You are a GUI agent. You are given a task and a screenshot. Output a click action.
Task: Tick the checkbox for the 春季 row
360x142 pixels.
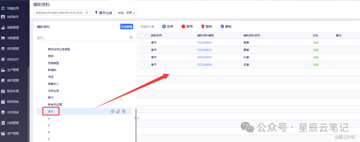tap(142, 43)
